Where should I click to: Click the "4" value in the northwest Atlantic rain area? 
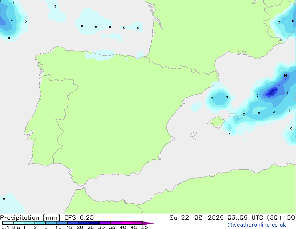click(x=12, y=20)
